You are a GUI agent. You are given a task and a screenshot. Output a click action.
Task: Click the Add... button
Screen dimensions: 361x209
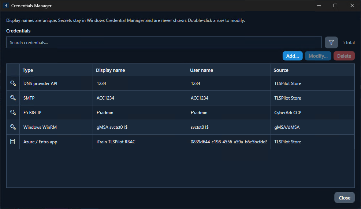click(x=293, y=56)
